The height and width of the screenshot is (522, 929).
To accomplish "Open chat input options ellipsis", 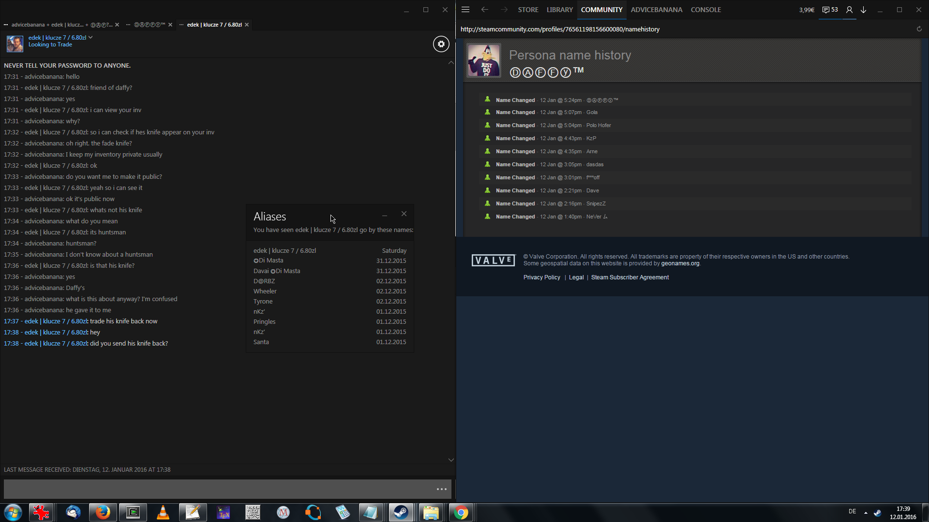I will pos(441,489).
